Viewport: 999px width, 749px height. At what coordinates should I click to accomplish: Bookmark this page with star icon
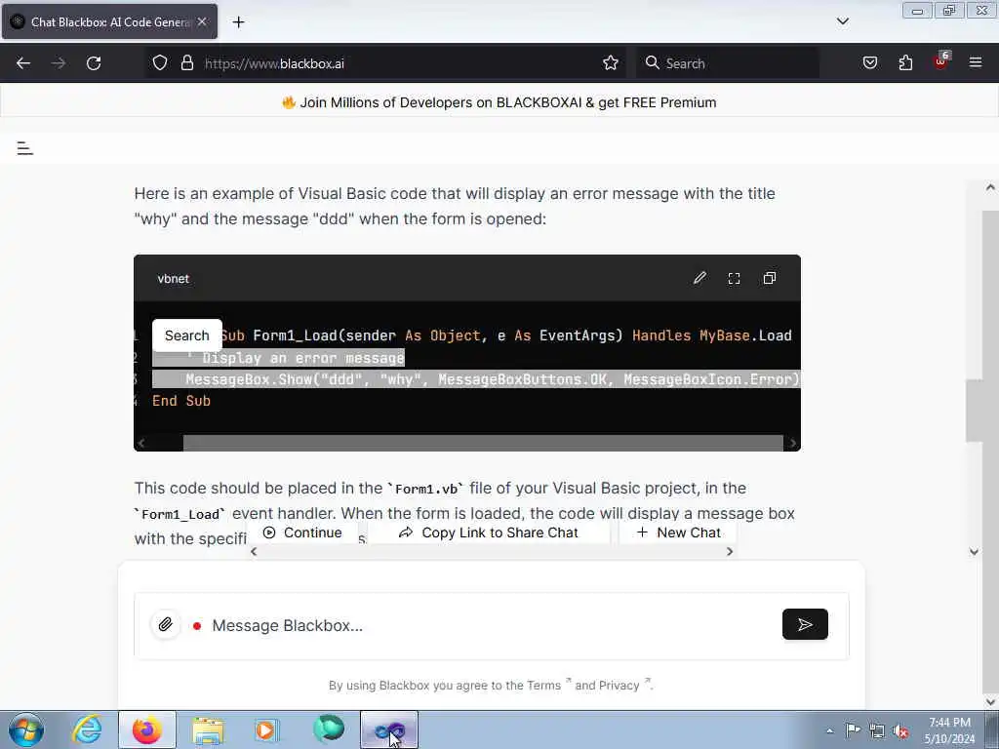point(611,63)
